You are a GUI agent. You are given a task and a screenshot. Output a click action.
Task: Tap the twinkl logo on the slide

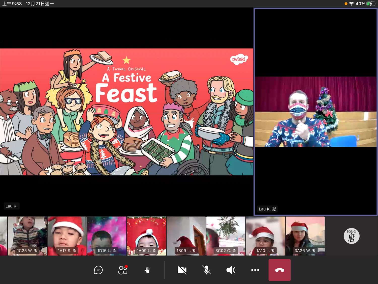239,59
